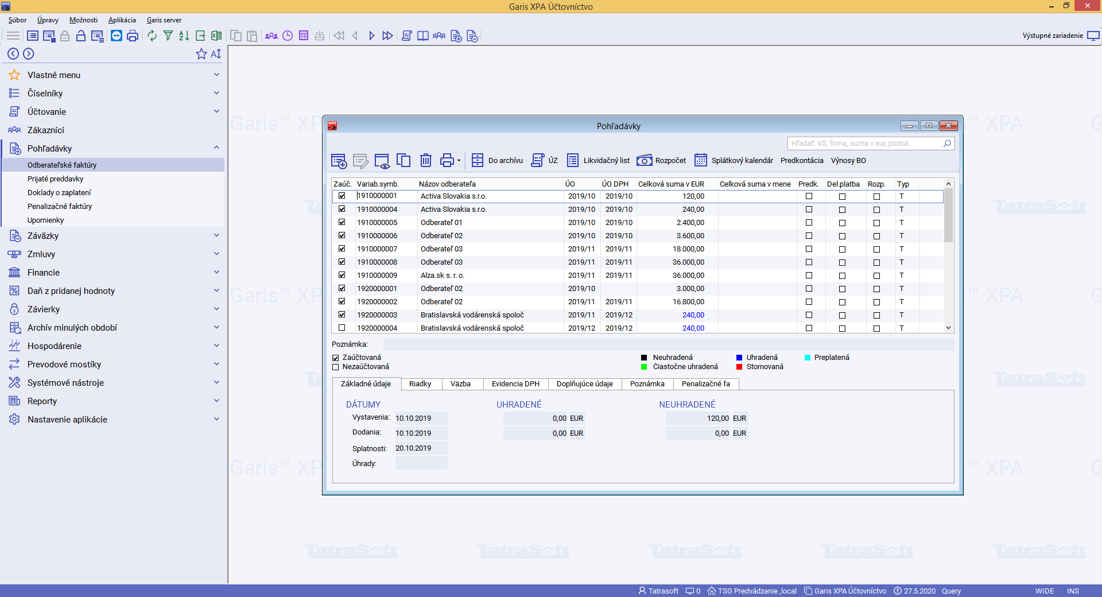Open the print dropdown arrow in Pohľadávky
This screenshot has height=597, width=1102.
coord(459,161)
